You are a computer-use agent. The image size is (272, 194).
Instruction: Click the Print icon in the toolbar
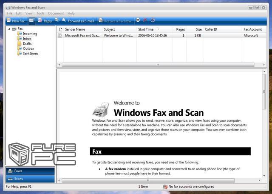[138, 20]
